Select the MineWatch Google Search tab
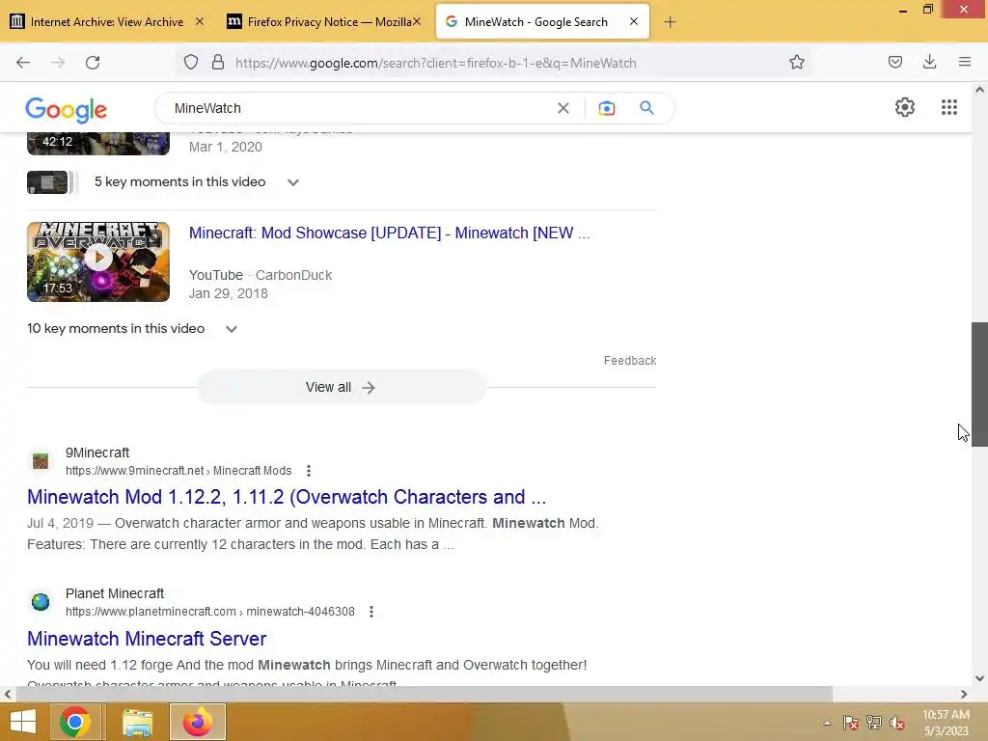988x741 pixels. [x=535, y=22]
